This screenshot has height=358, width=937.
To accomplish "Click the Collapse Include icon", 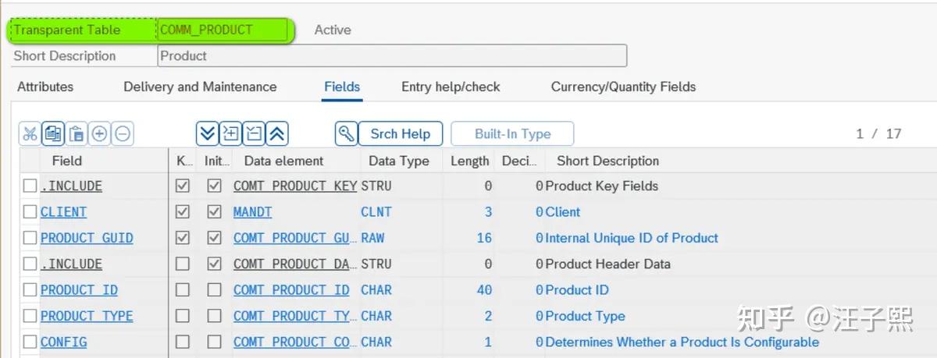I will pyautogui.click(x=255, y=134).
